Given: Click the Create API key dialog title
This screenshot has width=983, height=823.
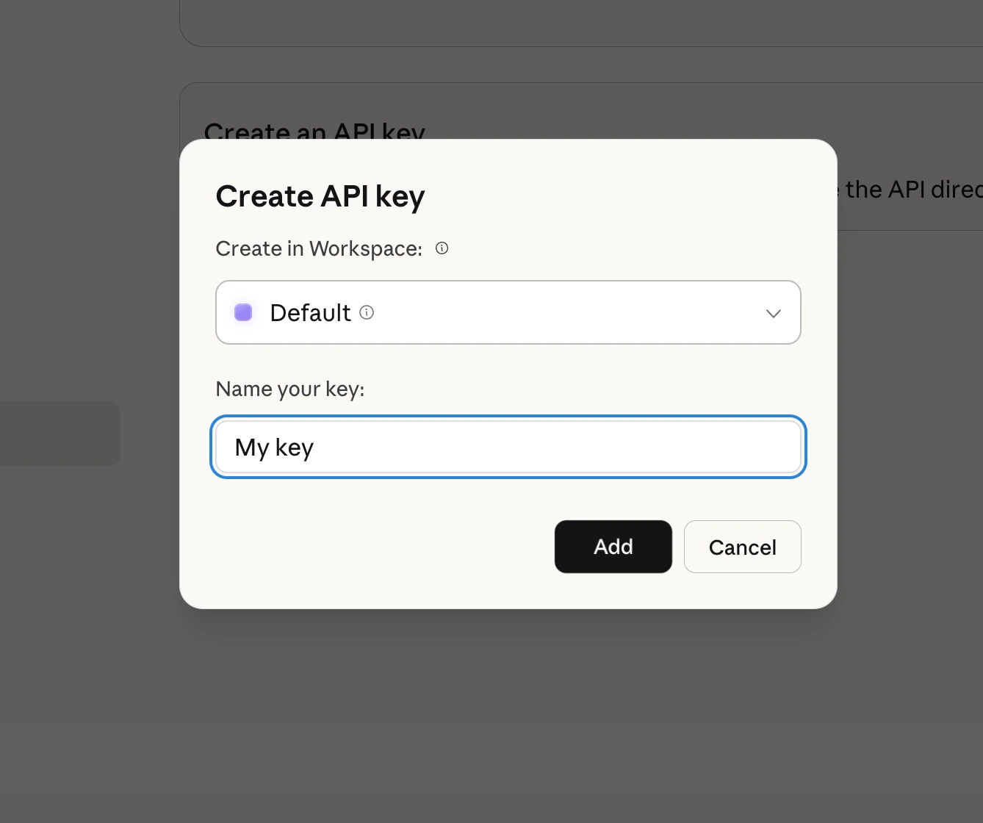Looking at the screenshot, I should [320, 197].
